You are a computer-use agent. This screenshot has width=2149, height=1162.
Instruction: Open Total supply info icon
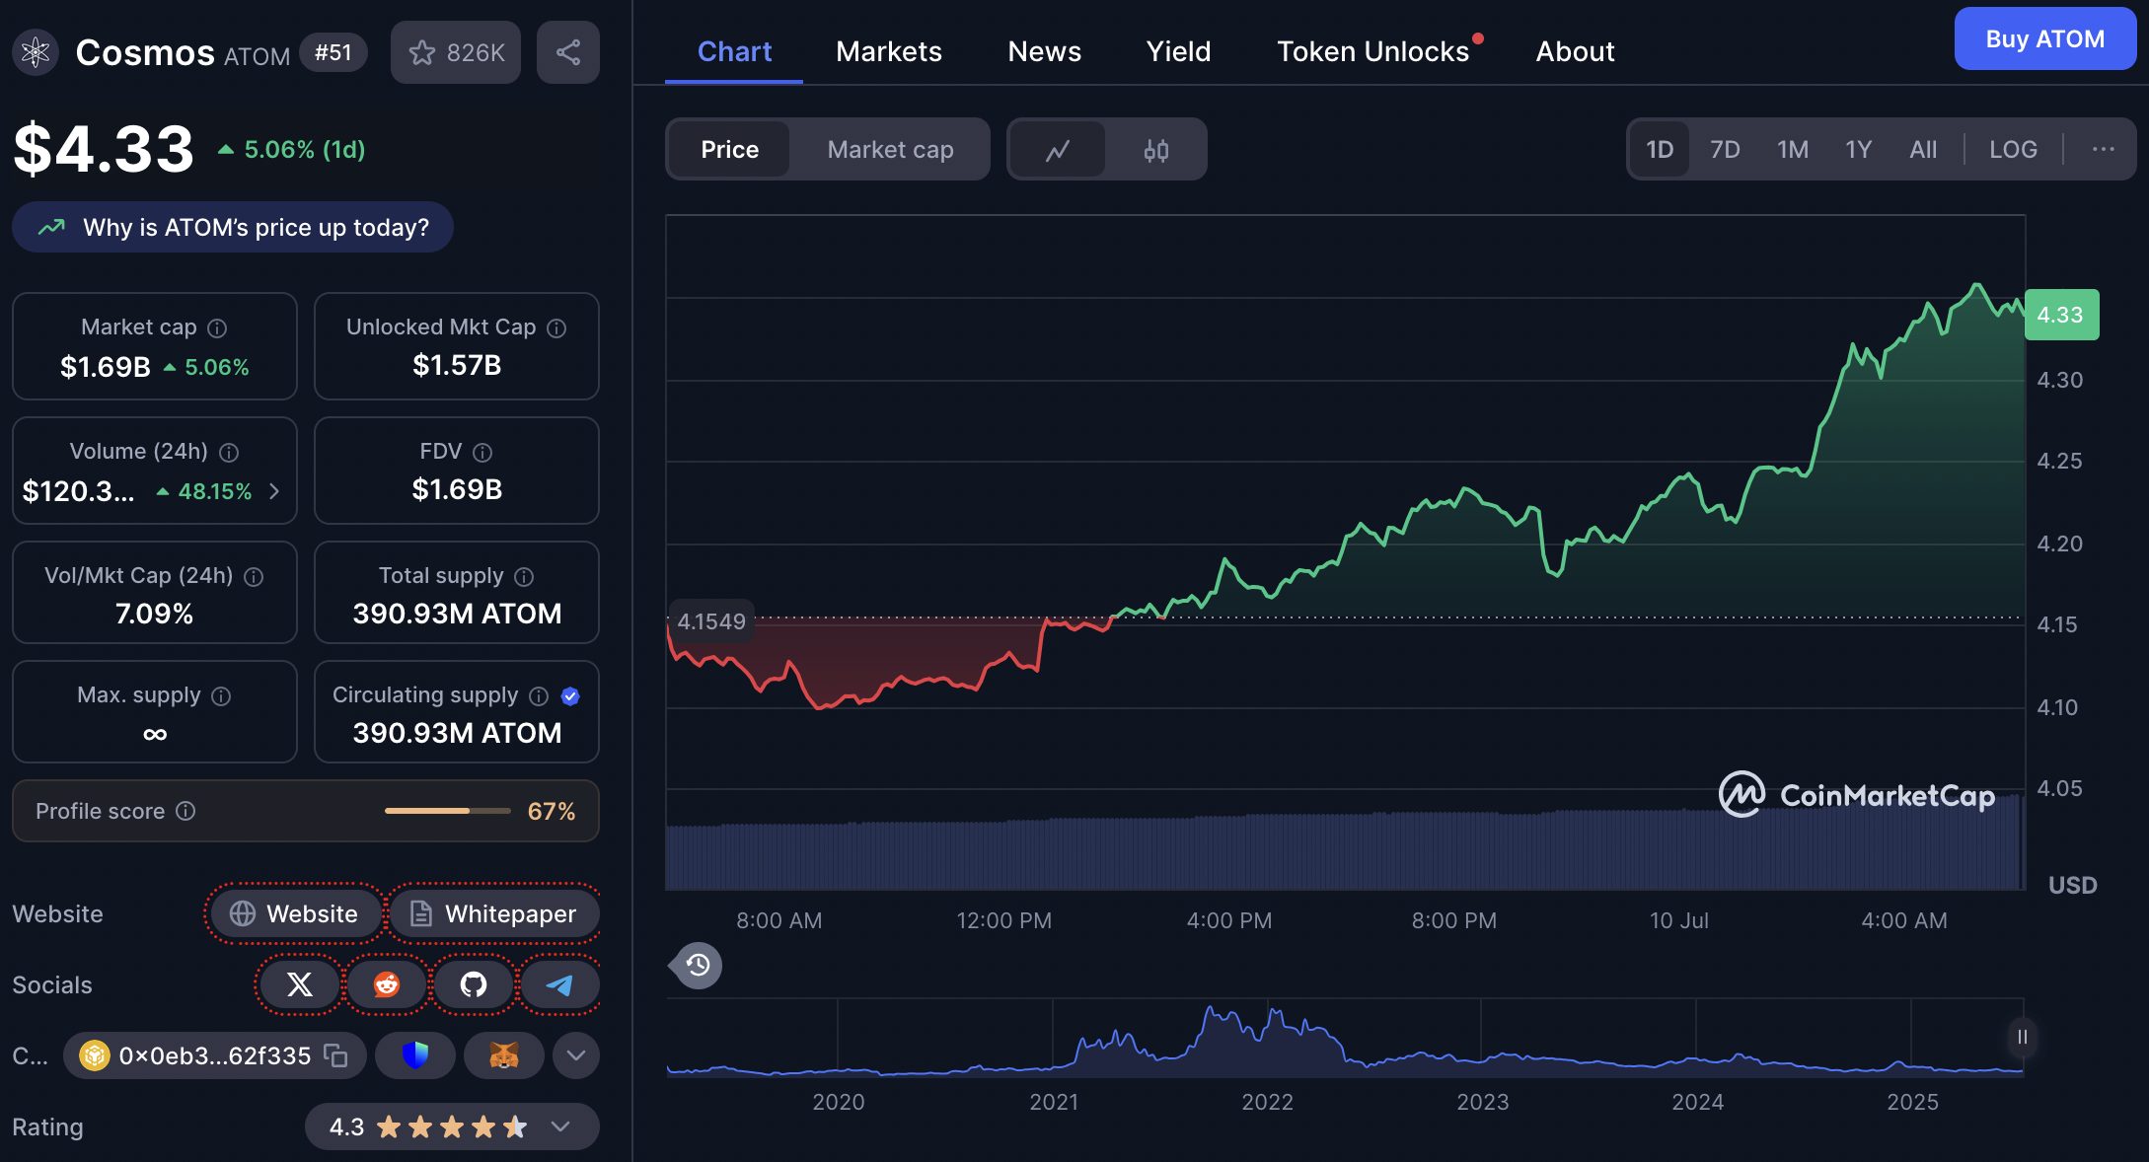pos(524,577)
